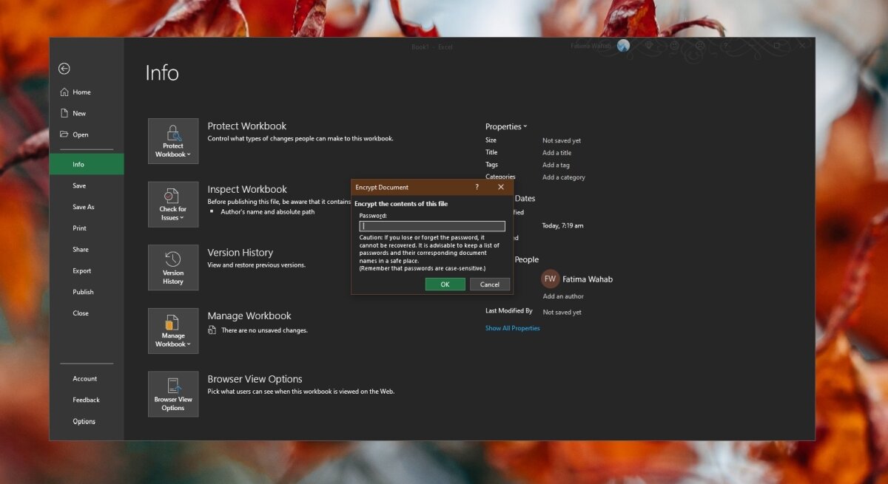Open the Account page
The width and height of the screenshot is (888, 484).
pyautogui.click(x=85, y=379)
